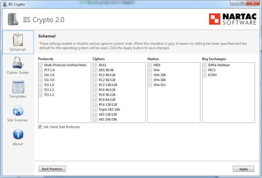Open the Cipher Suites padlock icon
Image resolution: width=262 pixels, height=178 pixels.
click(x=17, y=63)
